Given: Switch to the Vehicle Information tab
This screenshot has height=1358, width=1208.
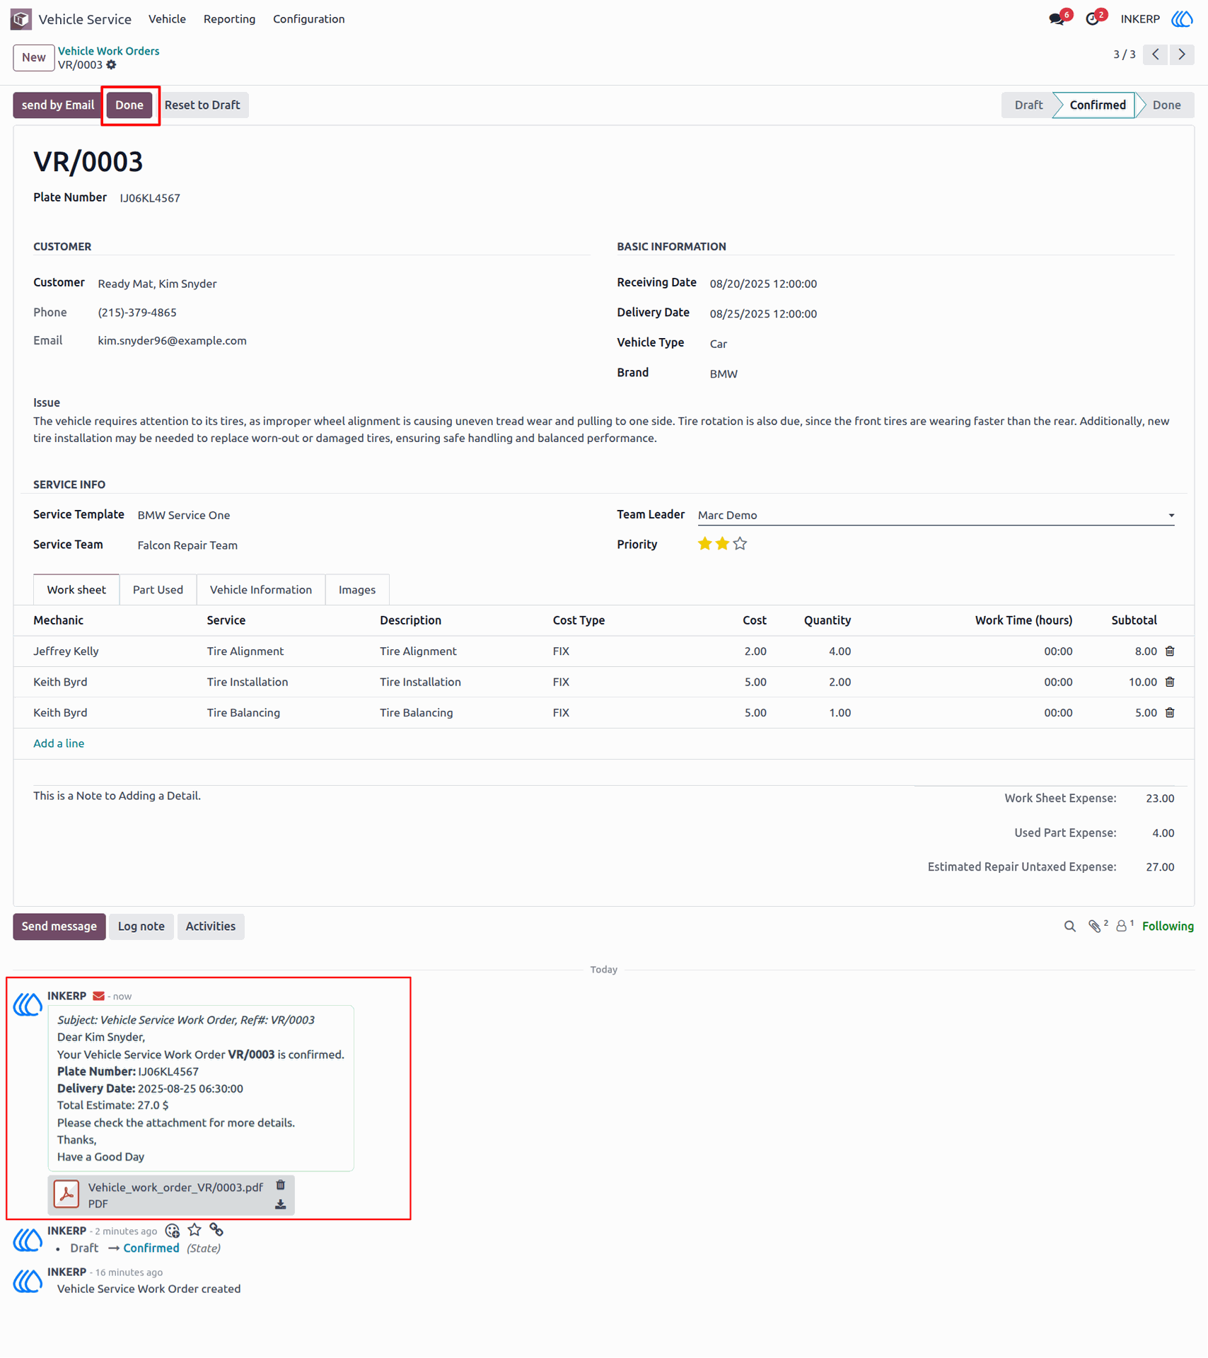Looking at the screenshot, I should tap(261, 590).
